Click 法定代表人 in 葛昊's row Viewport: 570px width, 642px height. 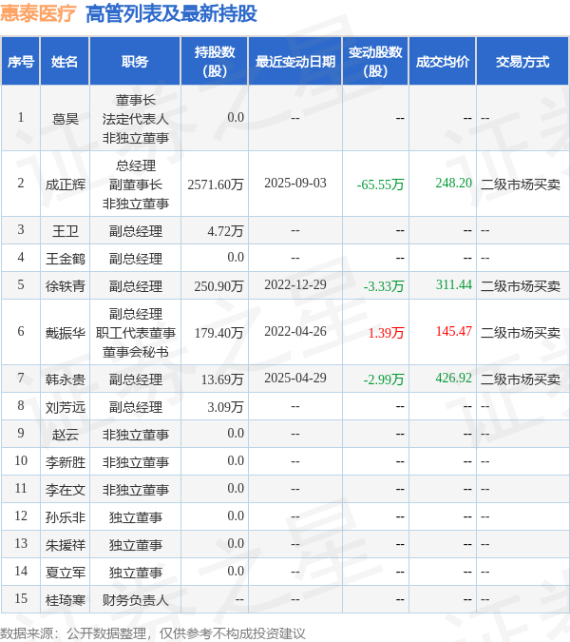coord(135,119)
